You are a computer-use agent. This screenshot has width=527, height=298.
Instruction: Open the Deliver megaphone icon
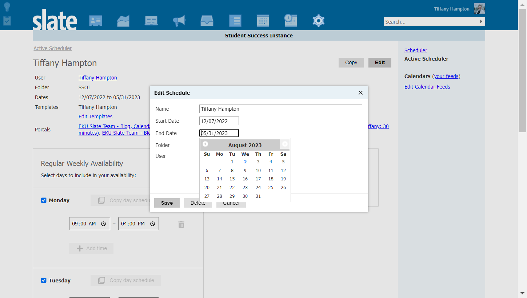pos(179,21)
